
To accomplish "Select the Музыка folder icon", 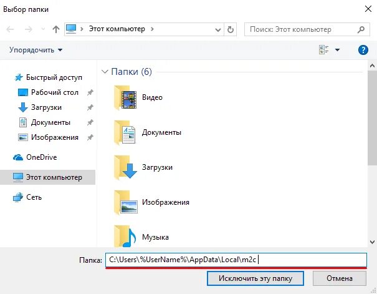I will (125, 237).
